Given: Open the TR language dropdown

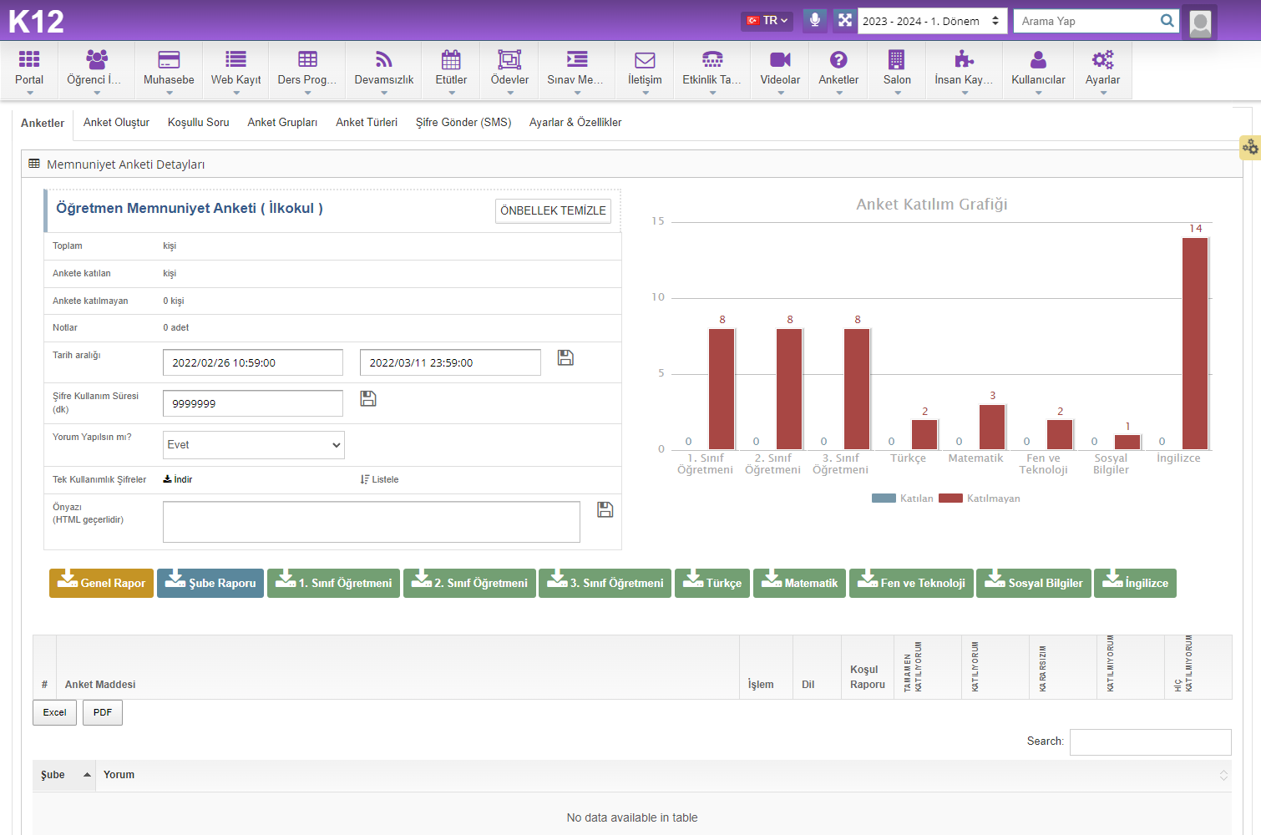Looking at the screenshot, I should [x=767, y=20].
